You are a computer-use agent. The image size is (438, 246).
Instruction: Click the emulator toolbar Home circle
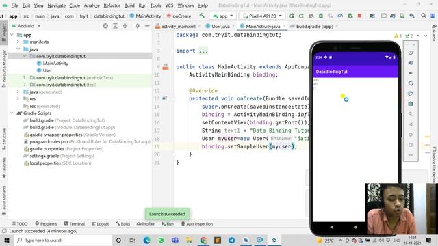coord(411,135)
